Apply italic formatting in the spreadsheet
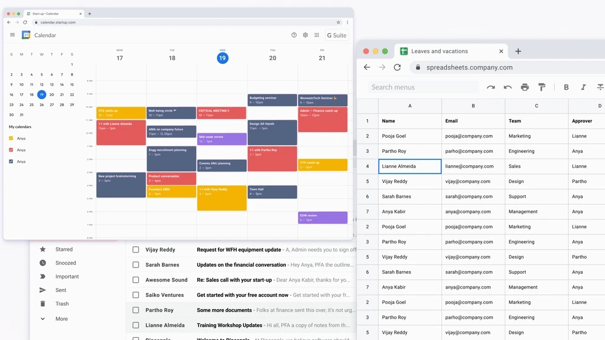 583,87
